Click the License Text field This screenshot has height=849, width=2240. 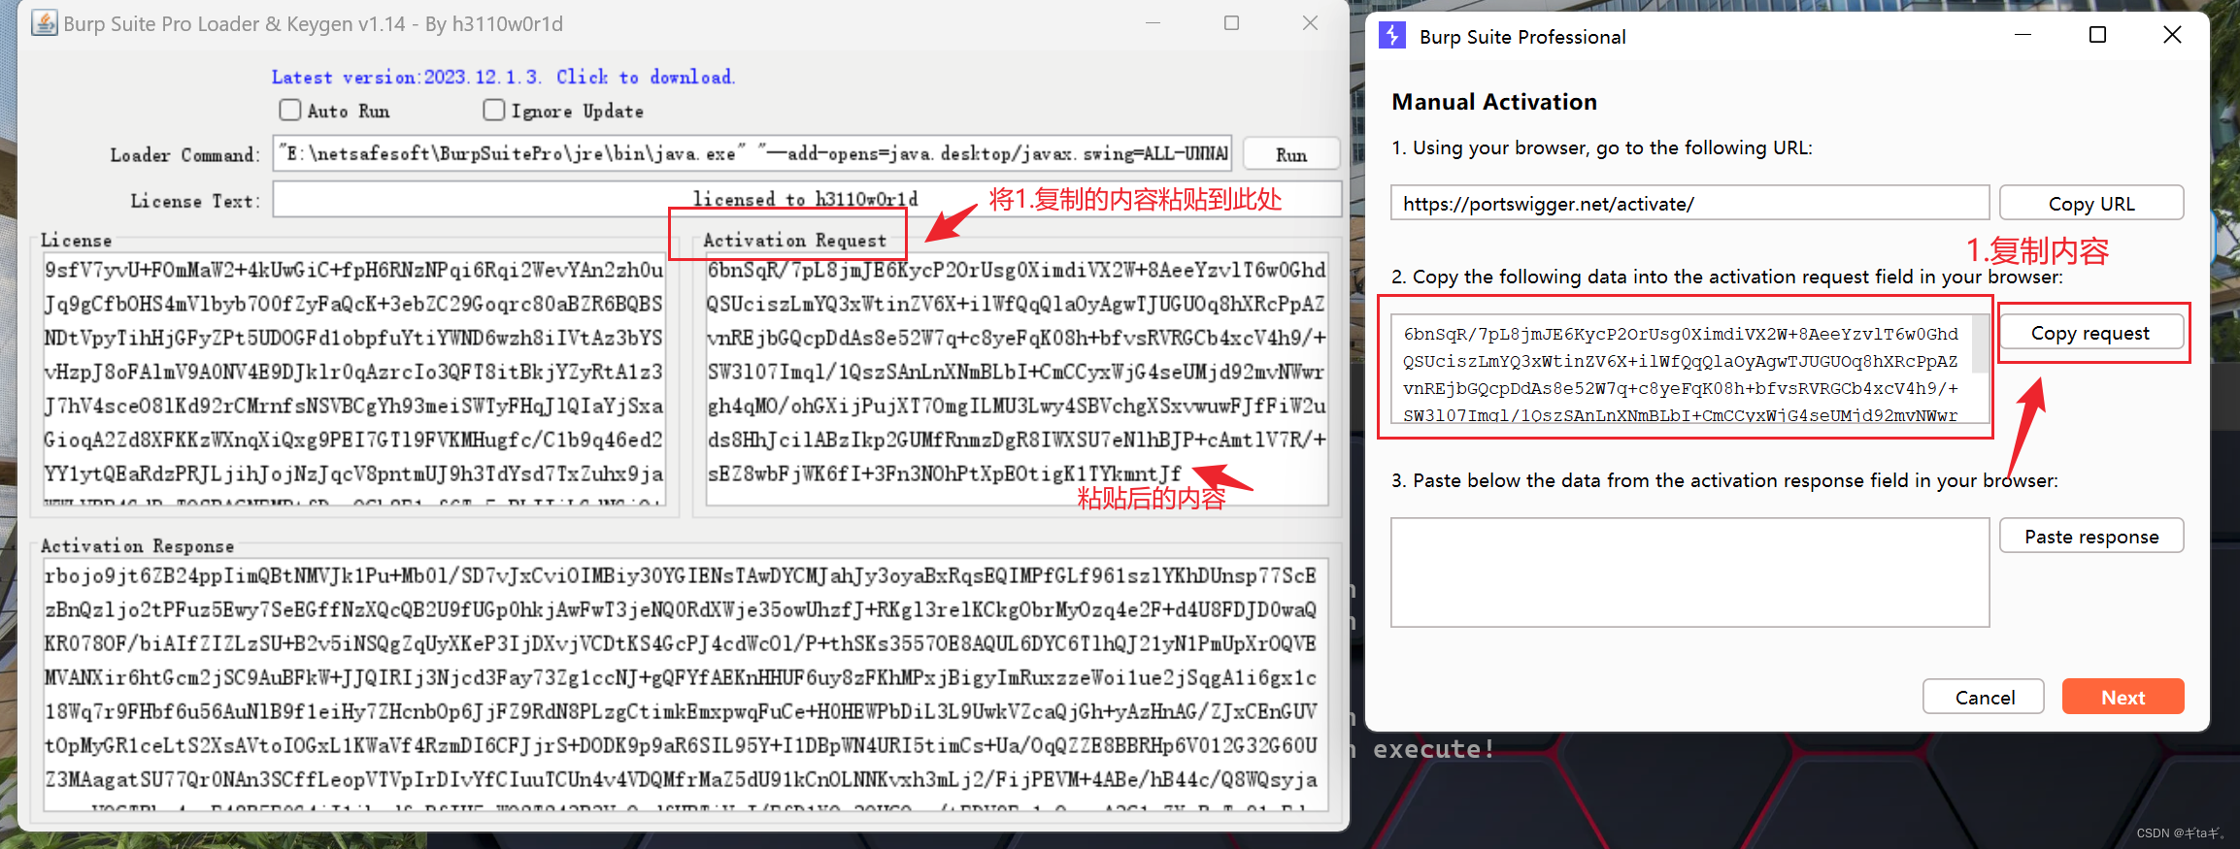[806, 200]
